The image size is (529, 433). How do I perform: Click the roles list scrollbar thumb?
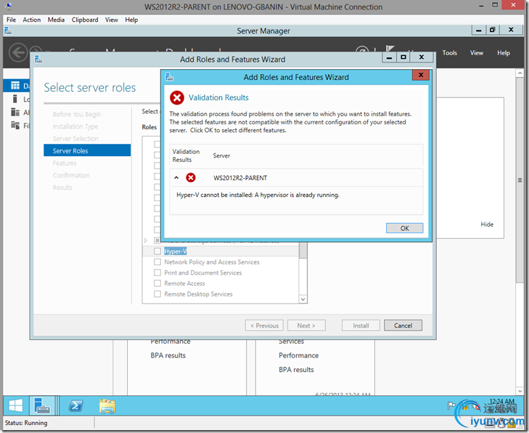(303, 251)
